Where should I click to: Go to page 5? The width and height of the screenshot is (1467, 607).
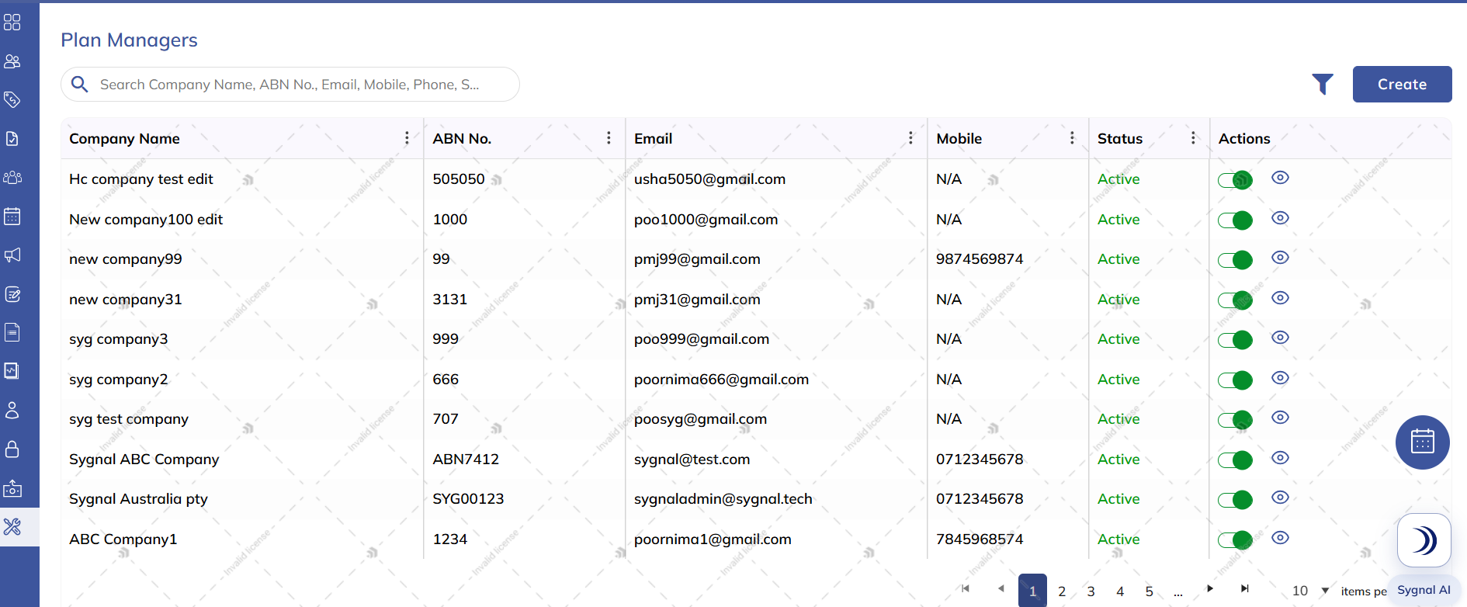pos(1149,591)
